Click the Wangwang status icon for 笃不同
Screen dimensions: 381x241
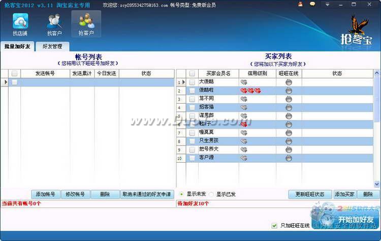pyautogui.click(x=289, y=99)
